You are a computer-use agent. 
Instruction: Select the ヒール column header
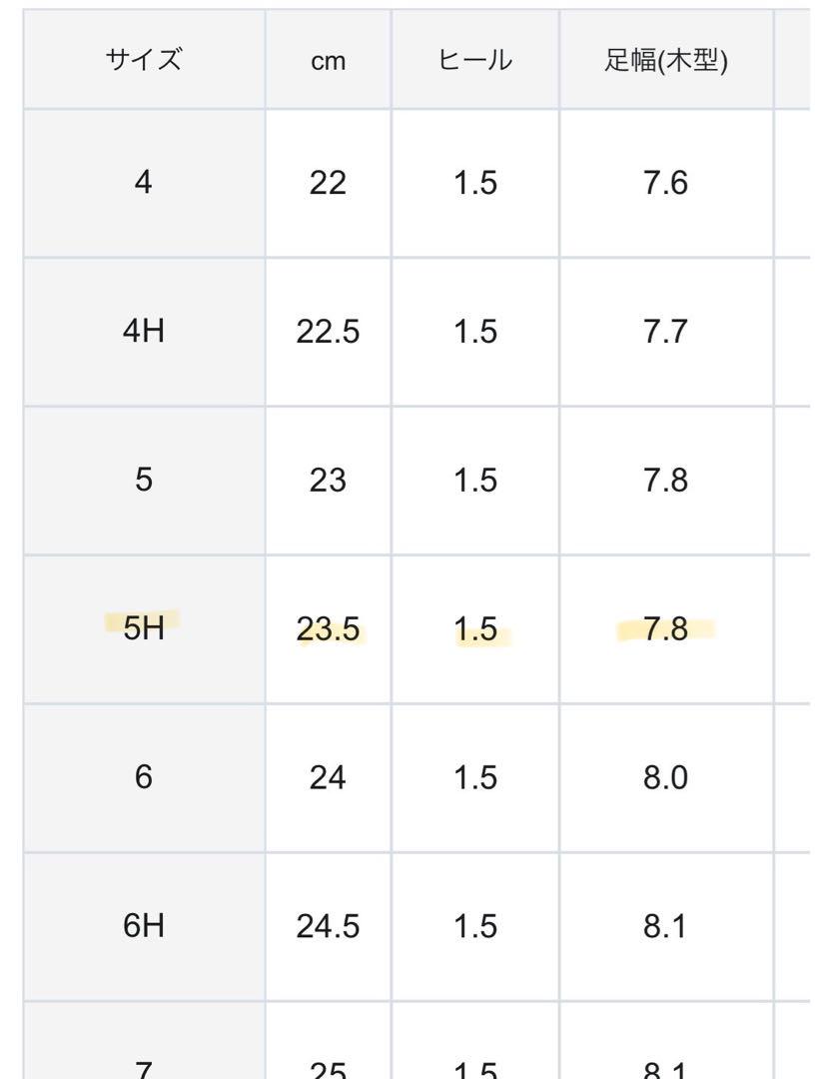click(475, 60)
